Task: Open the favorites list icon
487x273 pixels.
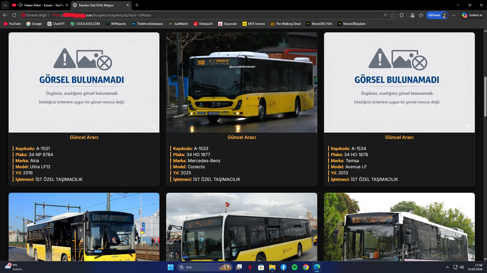Action: click(421, 15)
